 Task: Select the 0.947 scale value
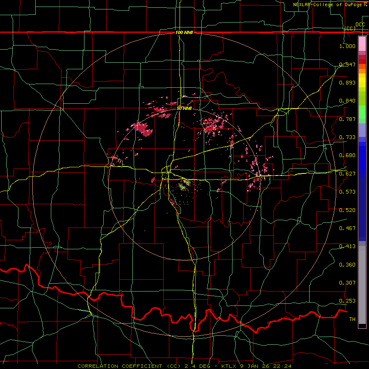347,64
